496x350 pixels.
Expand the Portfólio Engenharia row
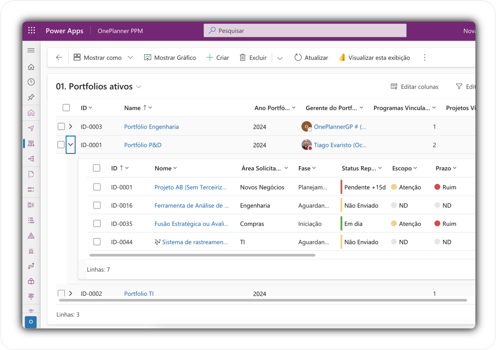click(x=70, y=126)
